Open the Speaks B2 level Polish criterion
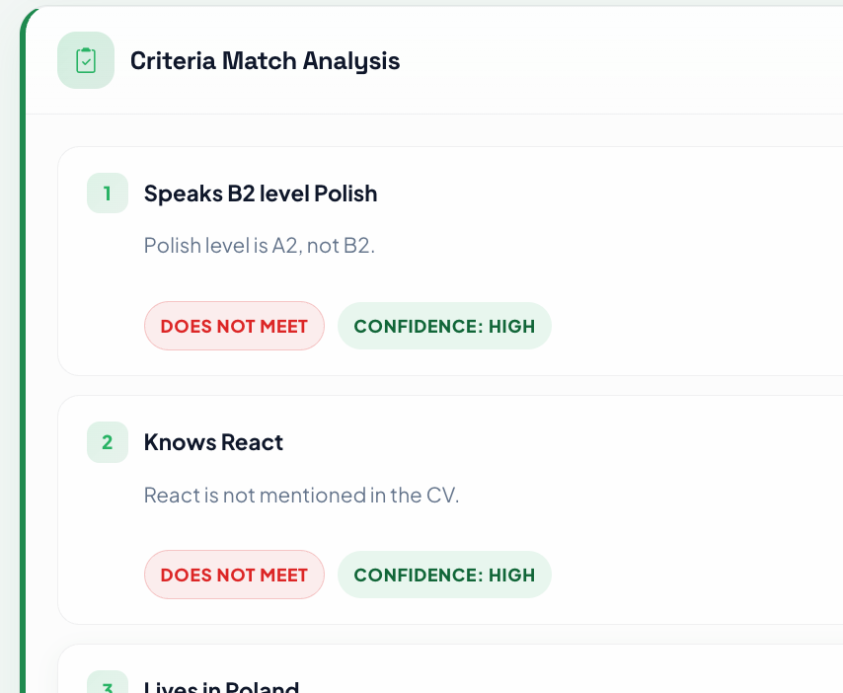The image size is (843, 693). tap(260, 193)
